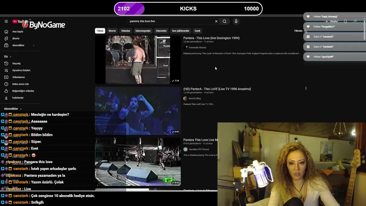The height and width of the screenshot is (206, 366).
Task: Click the '2,3 Mn görüntüleme' text
Action: 193,42
